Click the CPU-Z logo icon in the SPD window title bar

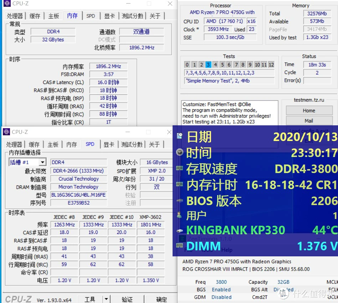[6, 132]
